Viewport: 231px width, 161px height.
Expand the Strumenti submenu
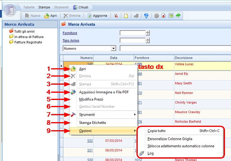pos(87,115)
